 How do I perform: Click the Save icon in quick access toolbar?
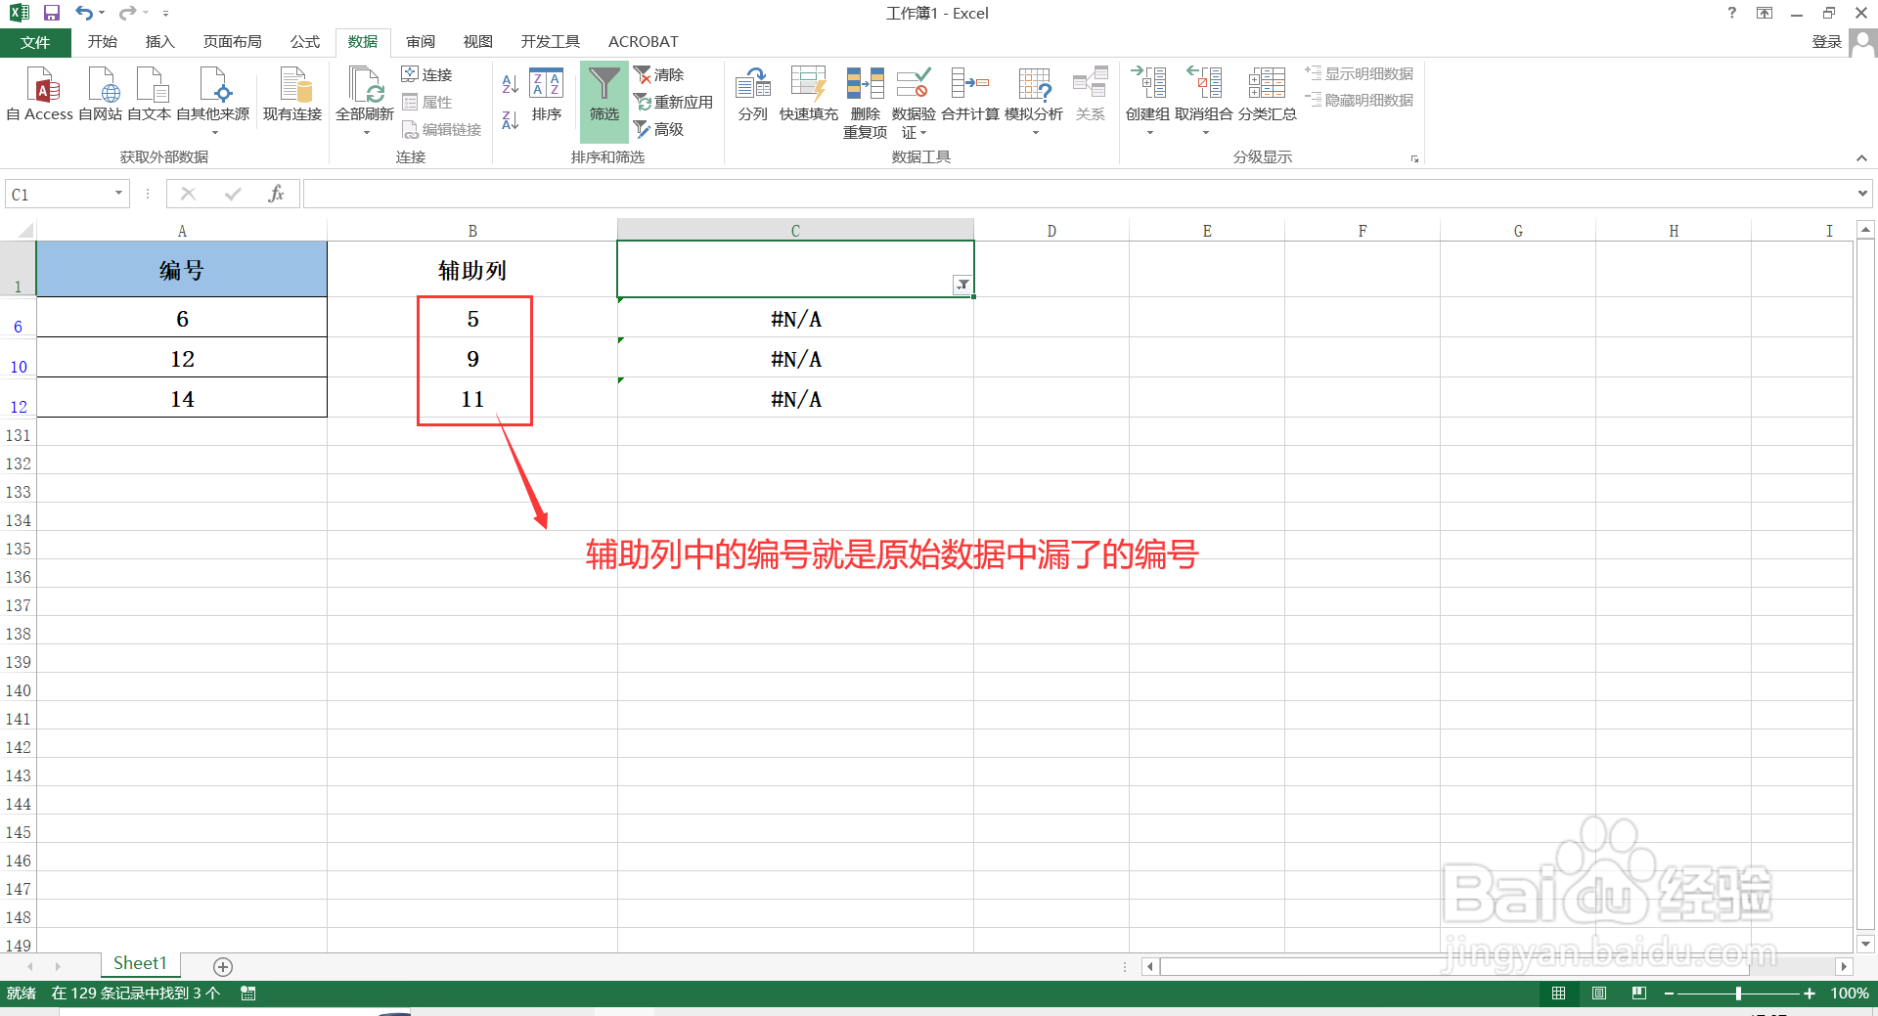point(52,13)
